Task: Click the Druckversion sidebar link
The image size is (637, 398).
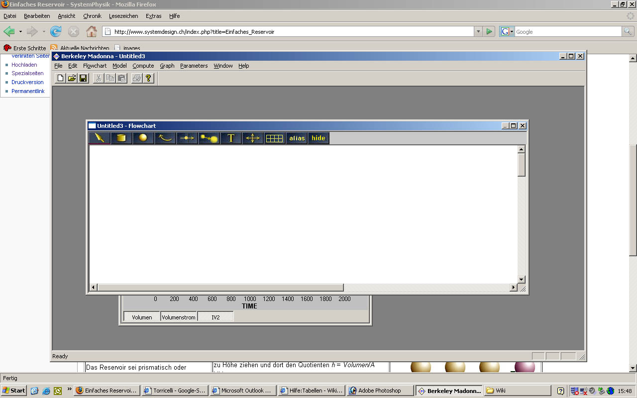Action: tap(27, 82)
